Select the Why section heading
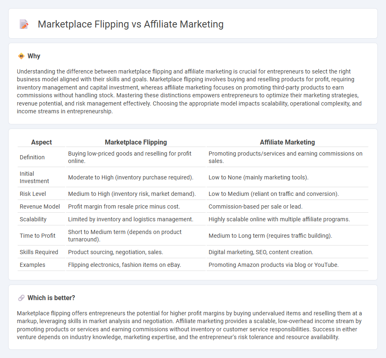 point(34,56)
